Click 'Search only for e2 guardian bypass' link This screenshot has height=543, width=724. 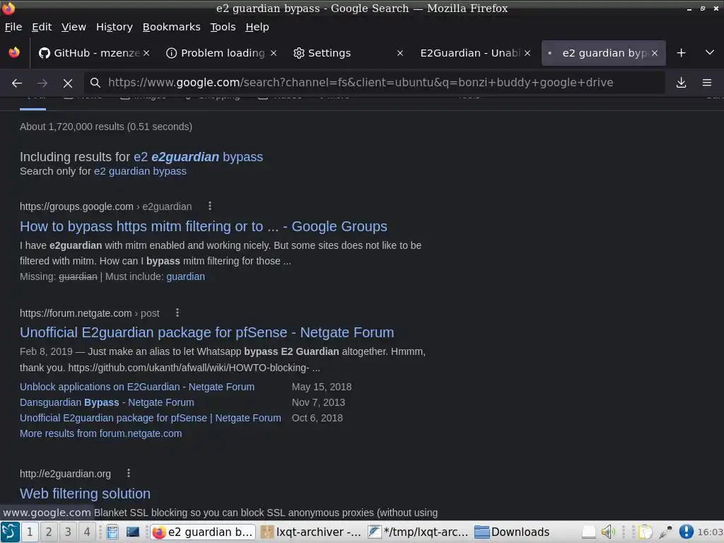[x=140, y=171]
